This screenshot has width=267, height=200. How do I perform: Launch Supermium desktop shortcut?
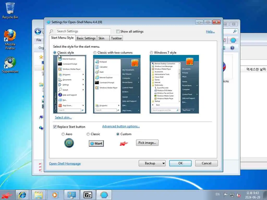coord(10,65)
